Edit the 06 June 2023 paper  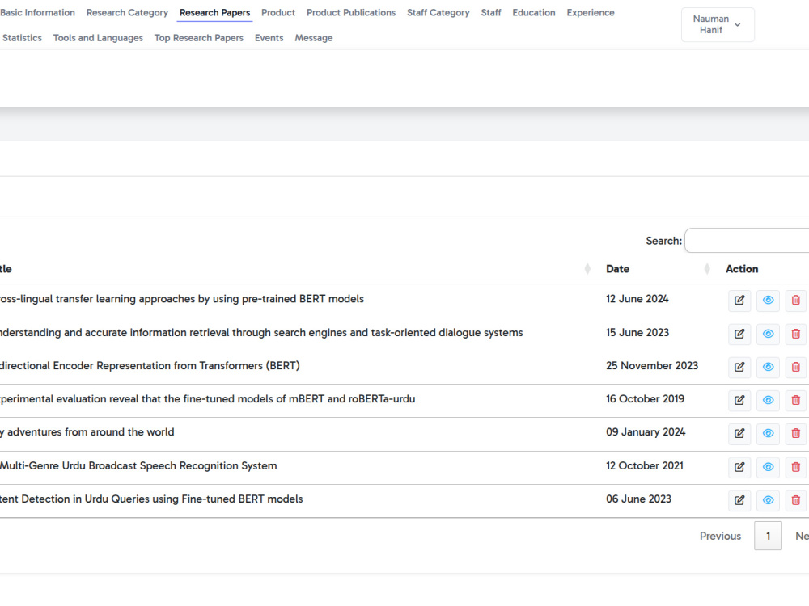click(739, 500)
